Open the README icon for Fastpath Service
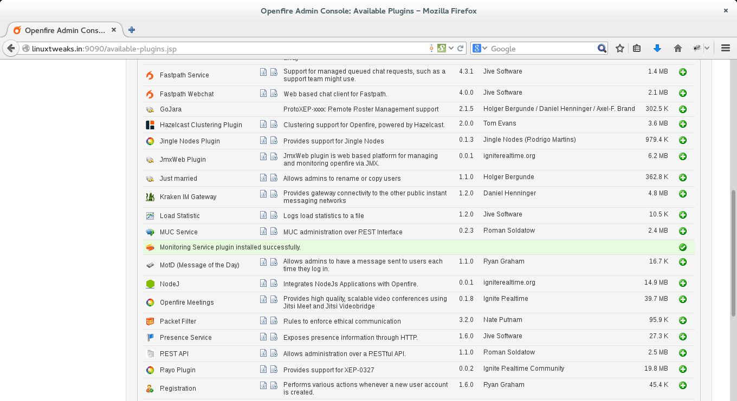737x401 pixels. (x=263, y=71)
